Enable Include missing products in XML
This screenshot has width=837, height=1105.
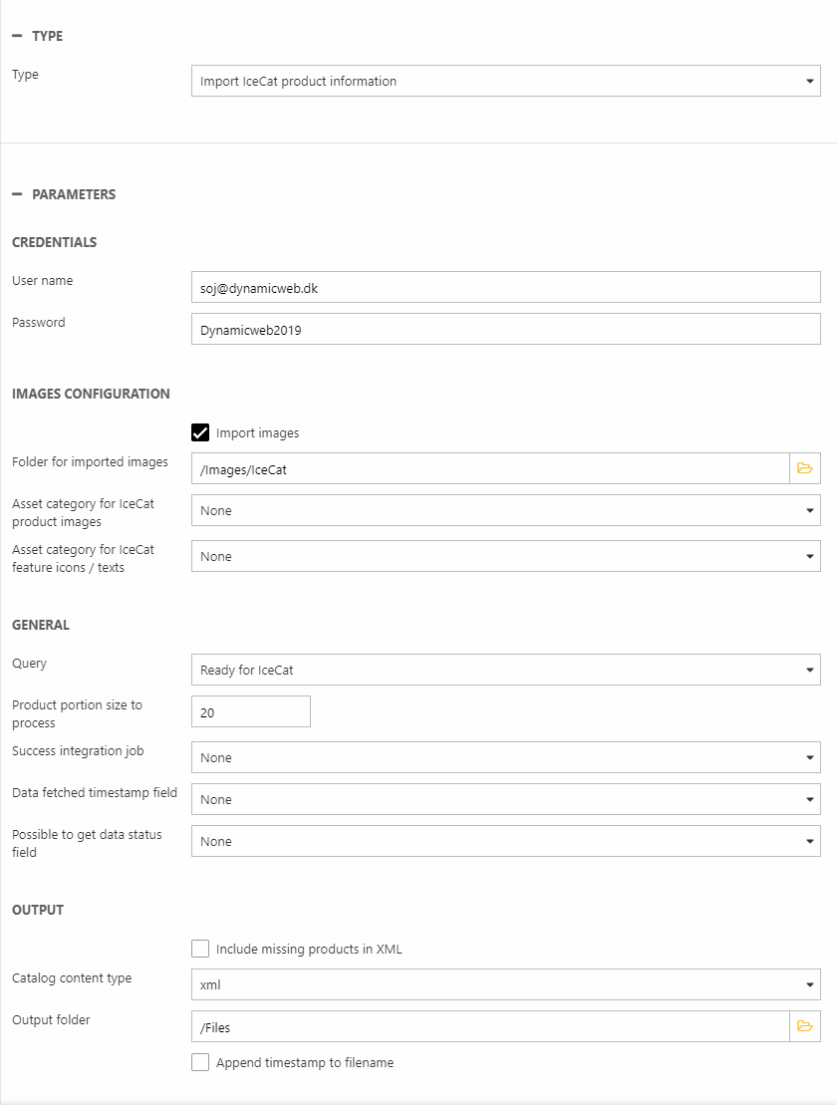coord(200,949)
